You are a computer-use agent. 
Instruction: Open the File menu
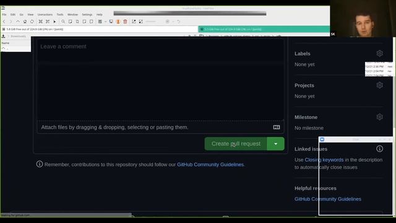(x=4, y=15)
